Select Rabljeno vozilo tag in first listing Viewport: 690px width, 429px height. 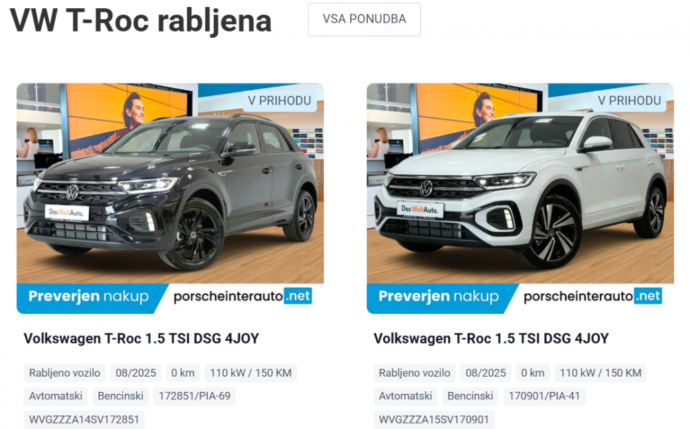[64, 373]
